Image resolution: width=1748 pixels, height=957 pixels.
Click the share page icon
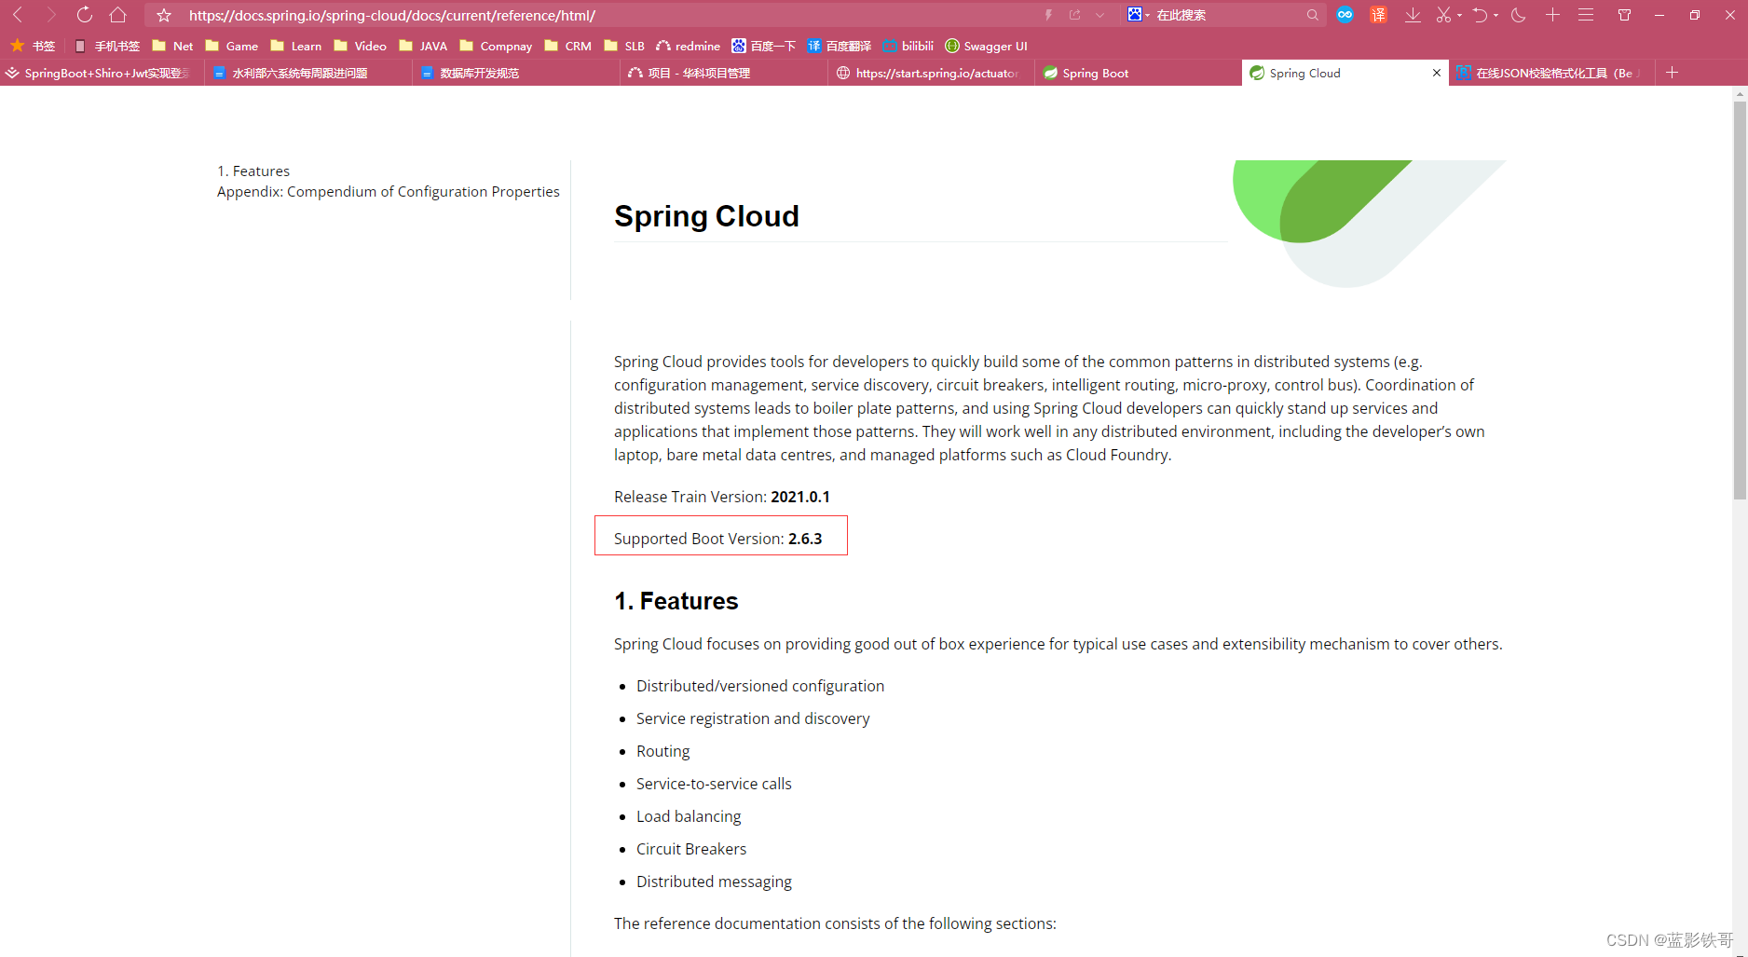[1074, 15]
